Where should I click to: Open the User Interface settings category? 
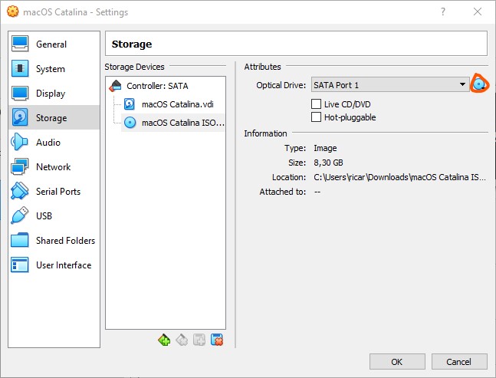(x=54, y=265)
